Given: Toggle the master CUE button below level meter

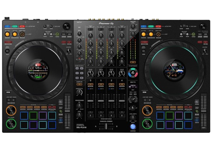Looking at the screenshot, I should [133, 62].
